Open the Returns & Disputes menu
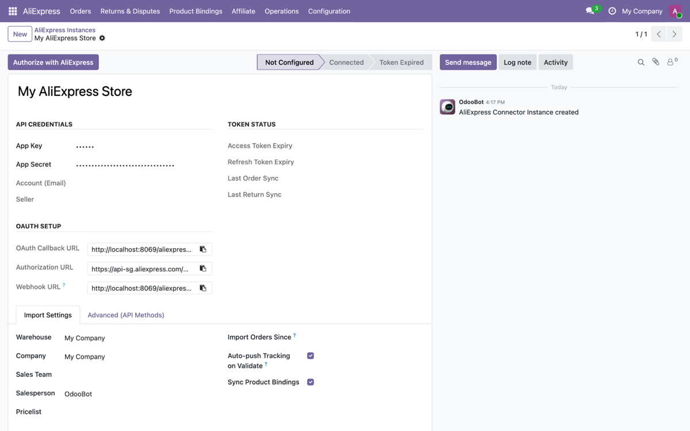This screenshot has height=431, width=690. tap(130, 11)
